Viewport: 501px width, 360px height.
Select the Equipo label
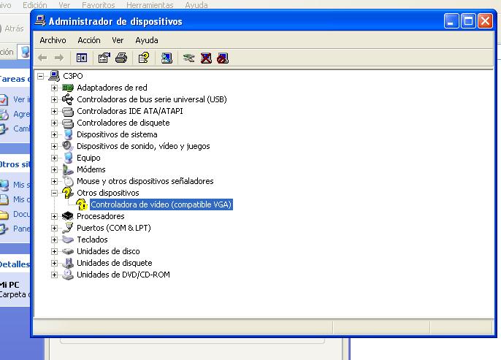[x=88, y=158]
